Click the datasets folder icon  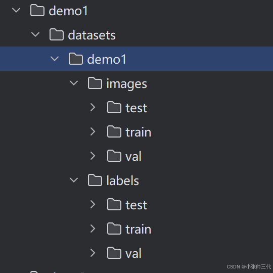[x=57, y=35]
